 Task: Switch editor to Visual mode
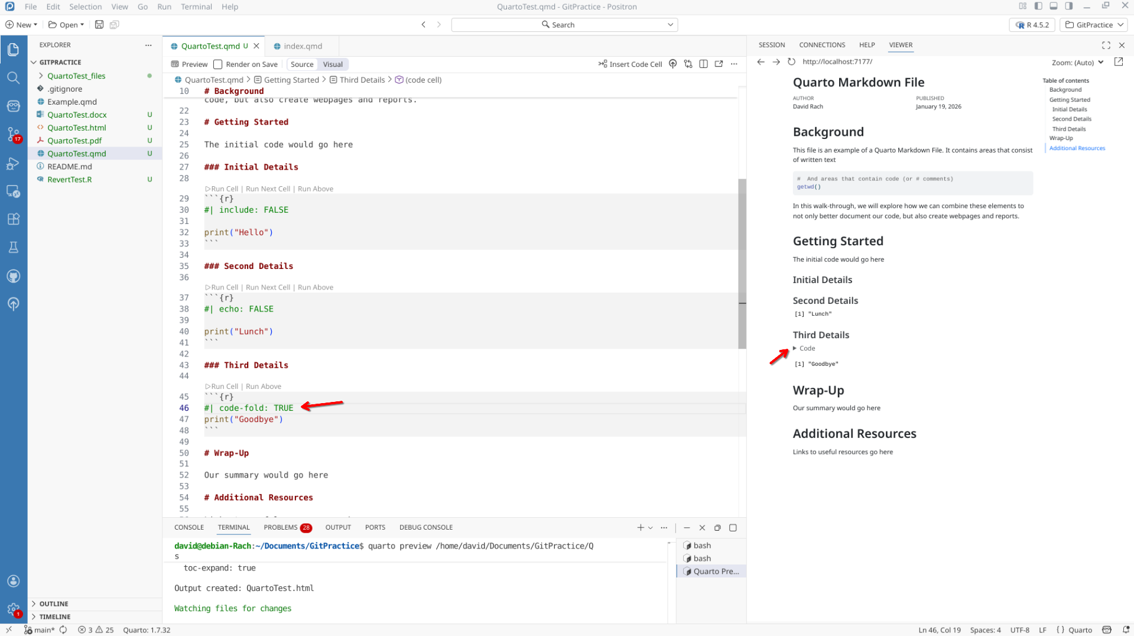point(333,64)
